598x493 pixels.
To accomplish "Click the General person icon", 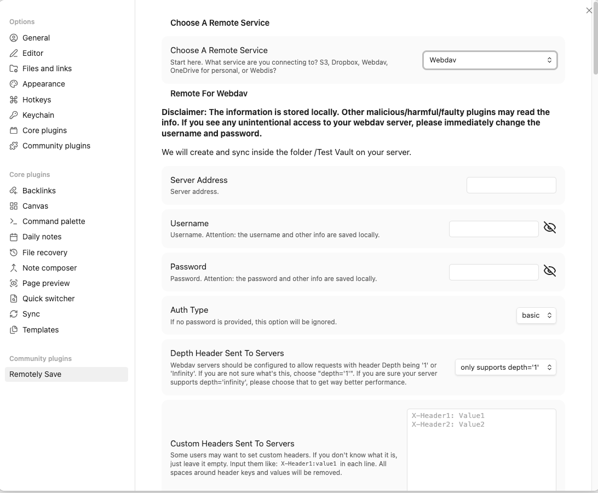I will (14, 38).
